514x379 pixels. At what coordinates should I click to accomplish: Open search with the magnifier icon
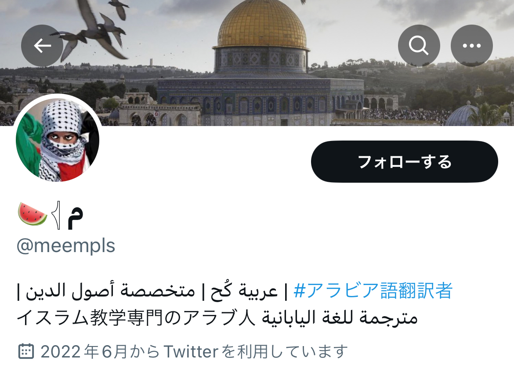coord(419,46)
